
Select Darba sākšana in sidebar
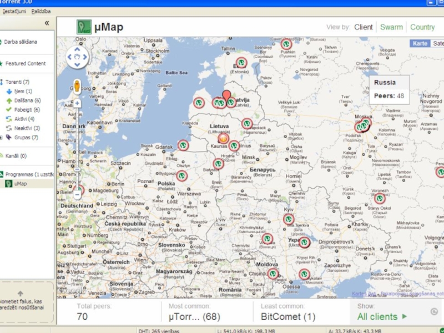coord(21,42)
